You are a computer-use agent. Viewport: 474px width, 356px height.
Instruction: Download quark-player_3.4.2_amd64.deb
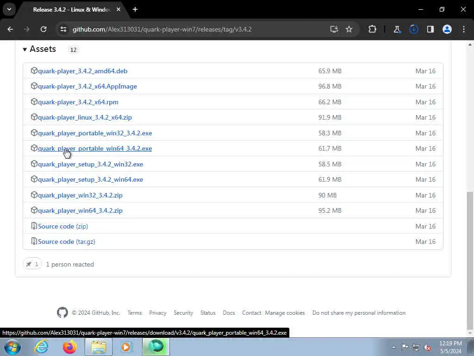82,71
